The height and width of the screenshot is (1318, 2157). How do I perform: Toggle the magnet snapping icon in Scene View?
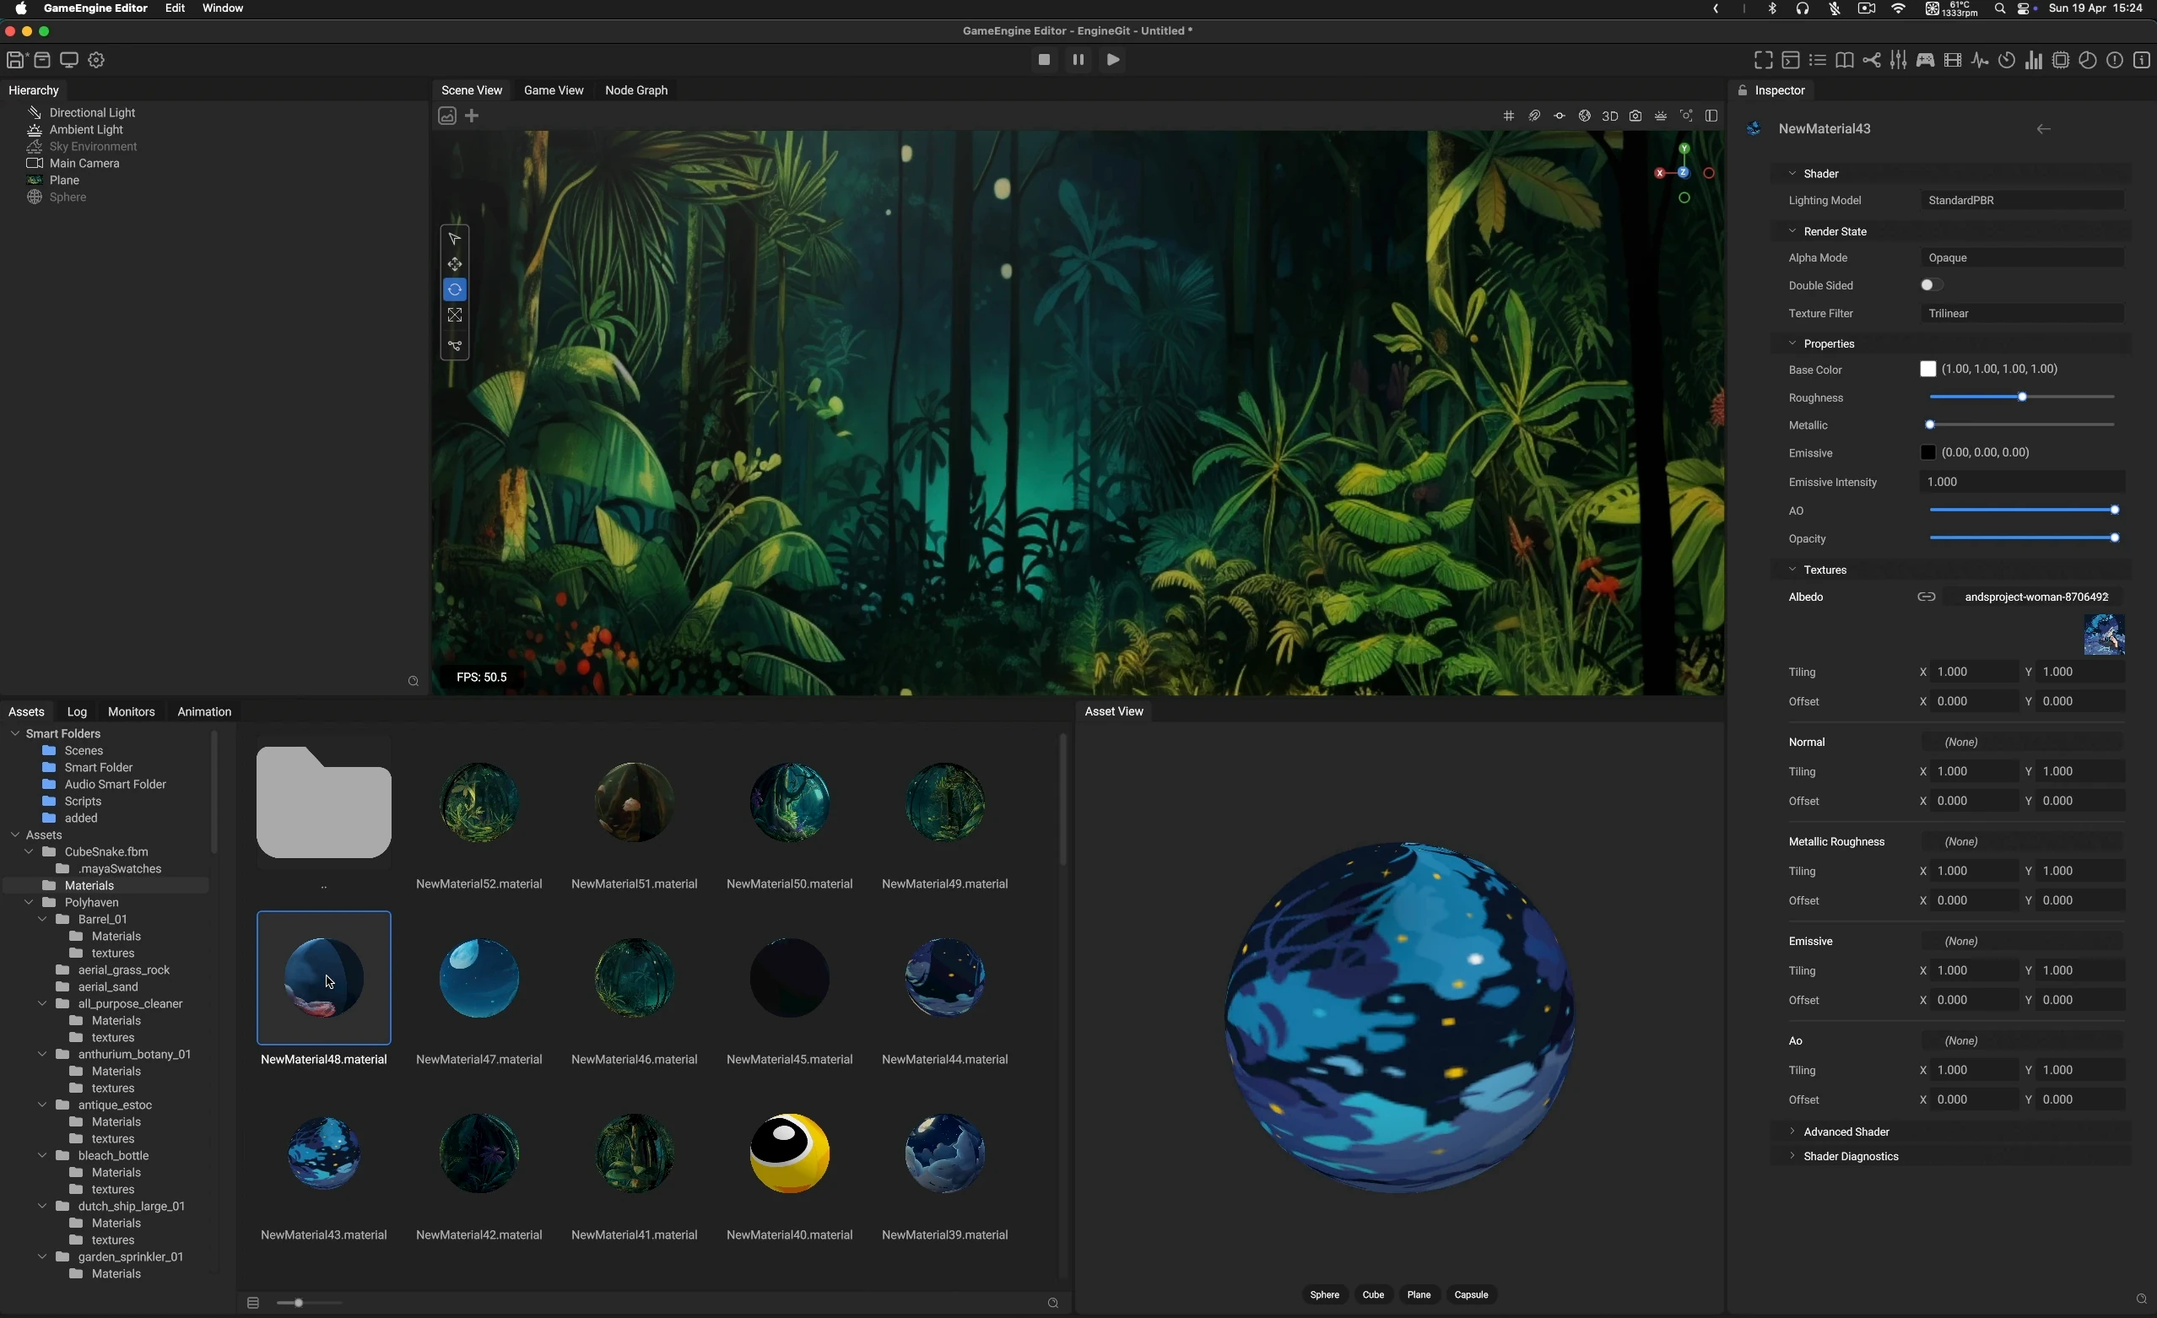1533,116
